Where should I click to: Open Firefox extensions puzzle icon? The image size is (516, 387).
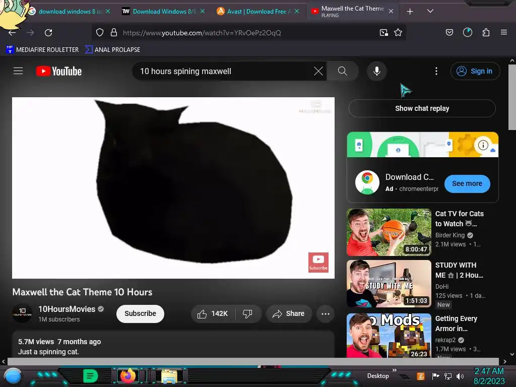(x=486, y=33)
